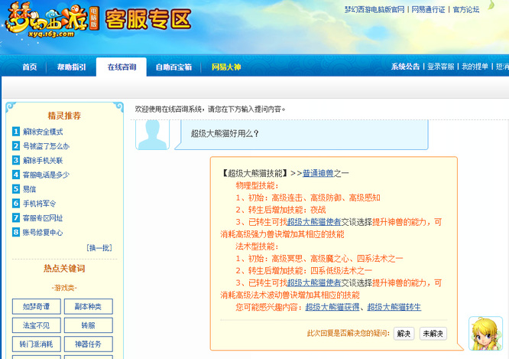Select number 2 icon for 号被盗了怎么办
The image size is (509, 359).
pos(16,145)
